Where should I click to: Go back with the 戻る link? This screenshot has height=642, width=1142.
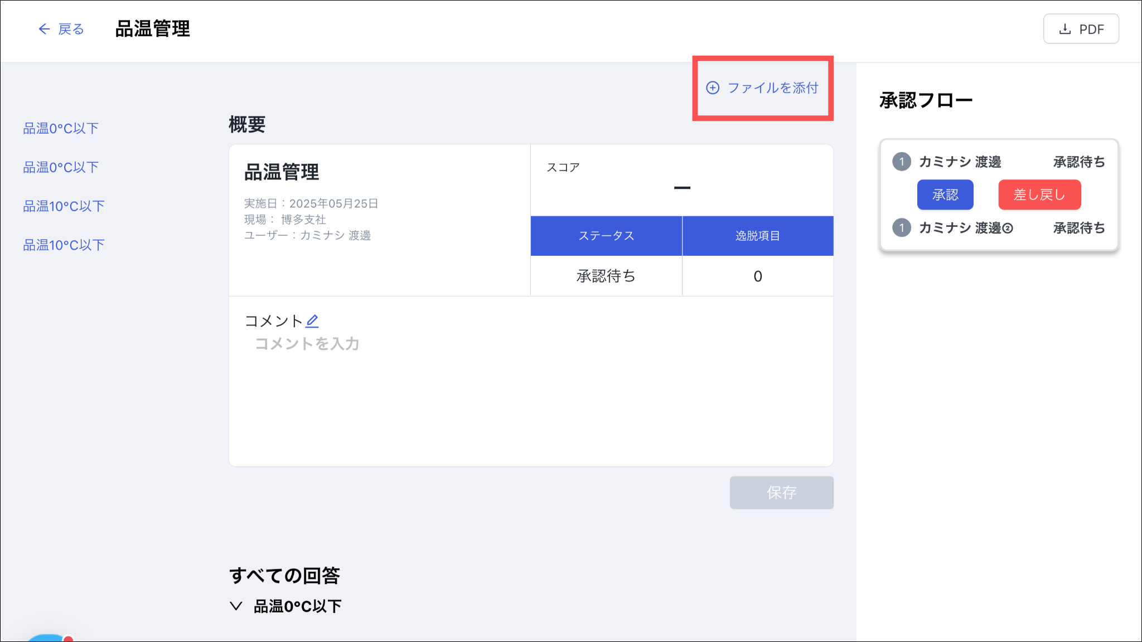click(x=71, y=29)
